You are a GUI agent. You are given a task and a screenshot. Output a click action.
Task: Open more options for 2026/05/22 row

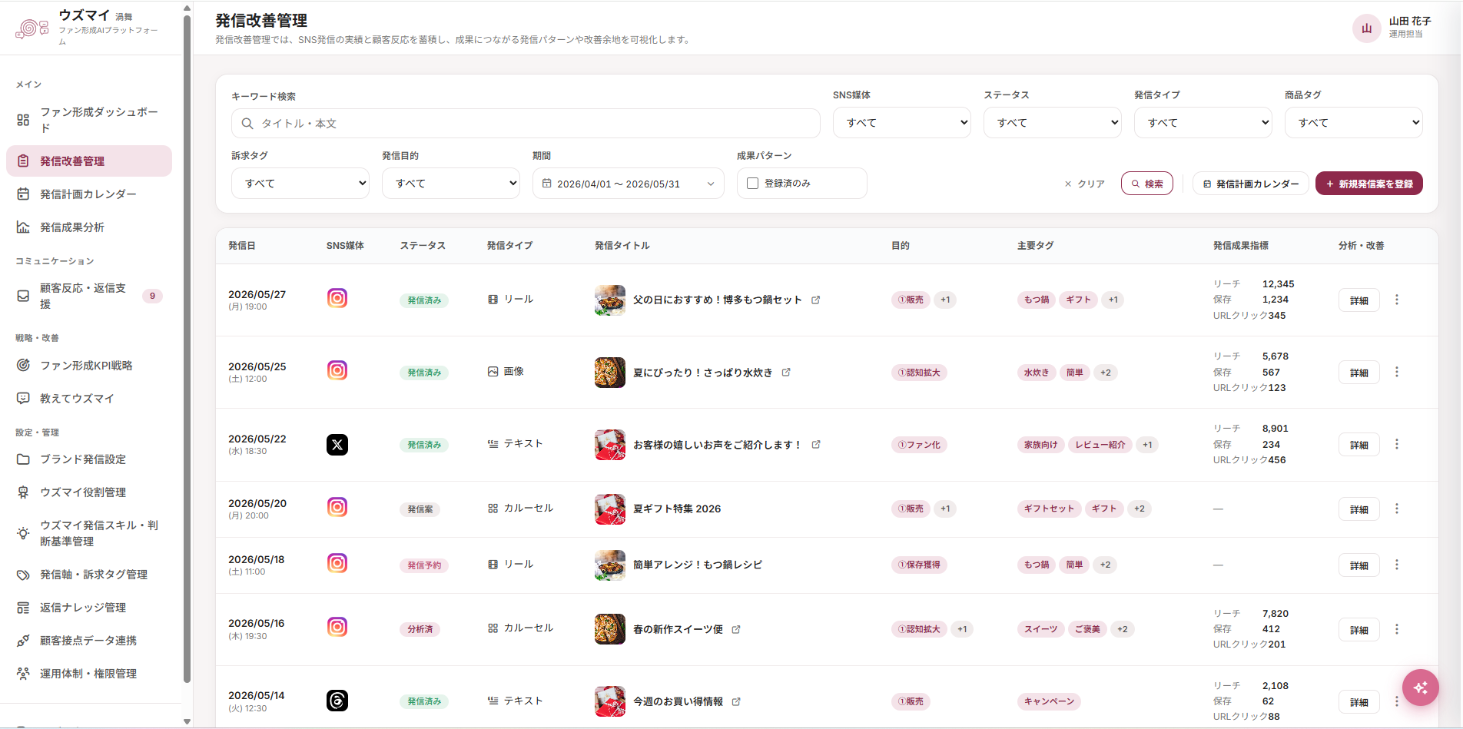pos(1397,444)
